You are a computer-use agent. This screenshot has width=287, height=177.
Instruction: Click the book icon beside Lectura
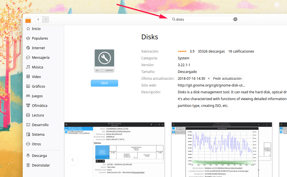[x=28, y=115]
